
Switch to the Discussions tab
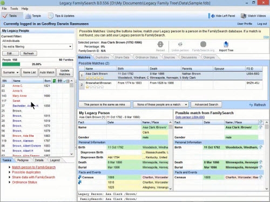pyautogui.click(x=189, y=58)
